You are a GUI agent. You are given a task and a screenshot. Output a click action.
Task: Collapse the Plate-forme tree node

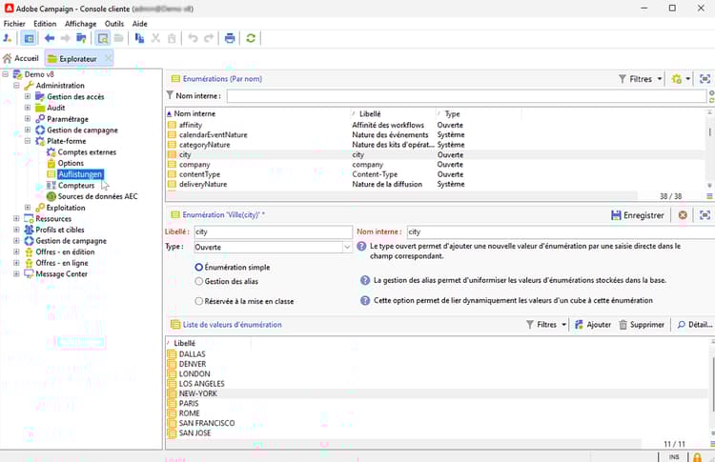click(x=29, y=141)
